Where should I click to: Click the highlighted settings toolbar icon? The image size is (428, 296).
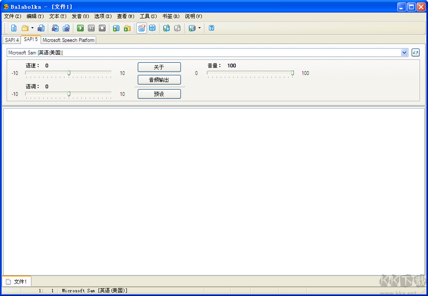tap(141, 28)
